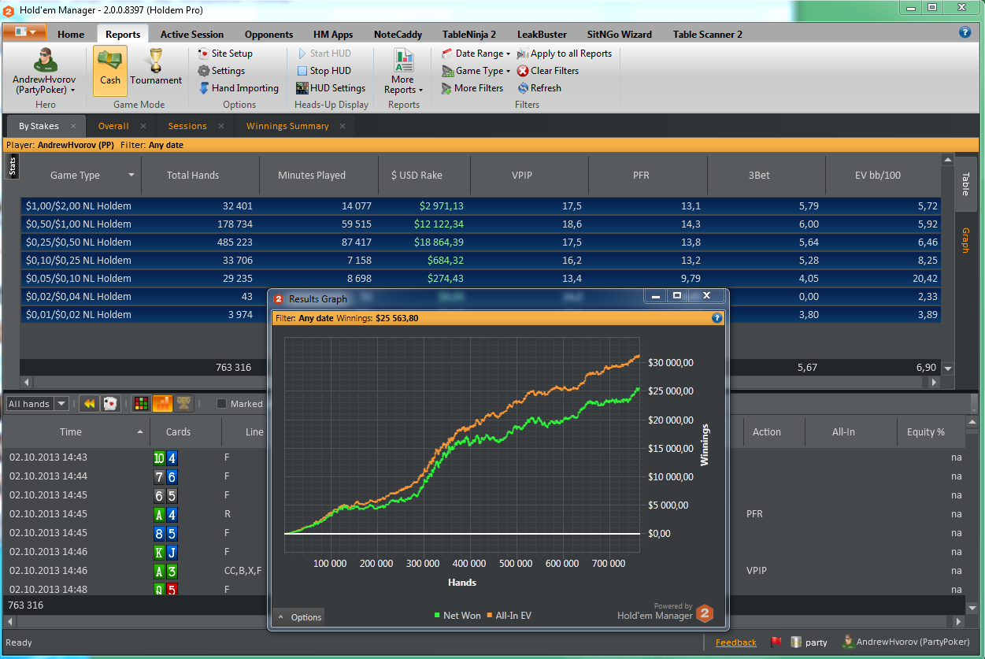Click the AndrewHvorov hero avatar icon
This screenshot has width=985, height=659.
click(x=44, y=60)
